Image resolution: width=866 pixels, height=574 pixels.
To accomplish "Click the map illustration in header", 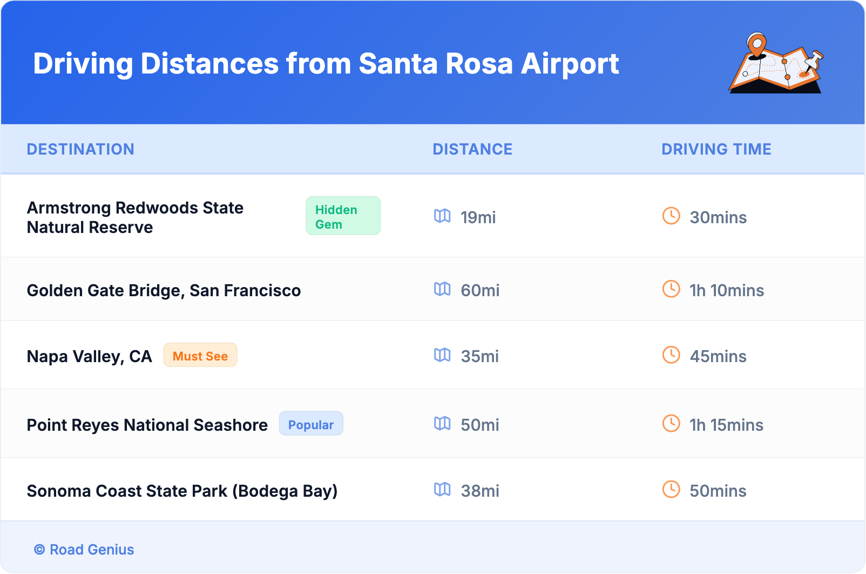I will (776, 64).
